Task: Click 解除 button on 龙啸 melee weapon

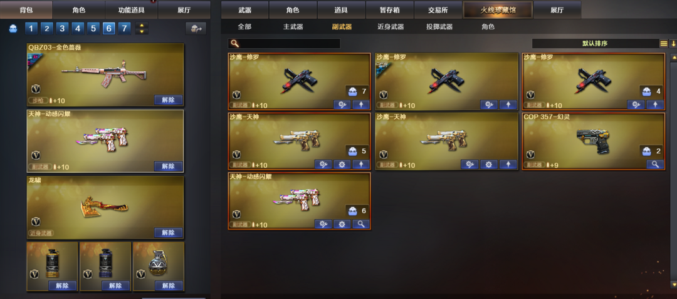Action: click(x=169, y=233)
